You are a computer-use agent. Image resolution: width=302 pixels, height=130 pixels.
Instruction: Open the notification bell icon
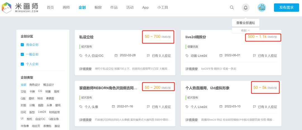pyautogui.click(x=246, y=8)
